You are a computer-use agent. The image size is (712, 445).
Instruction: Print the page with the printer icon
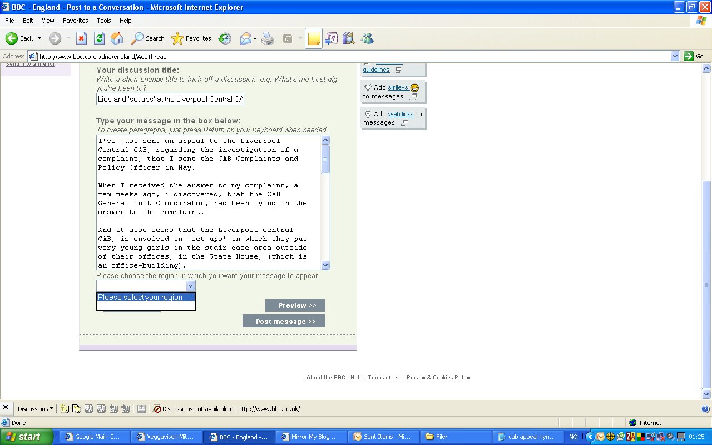(x=268, y=38)
